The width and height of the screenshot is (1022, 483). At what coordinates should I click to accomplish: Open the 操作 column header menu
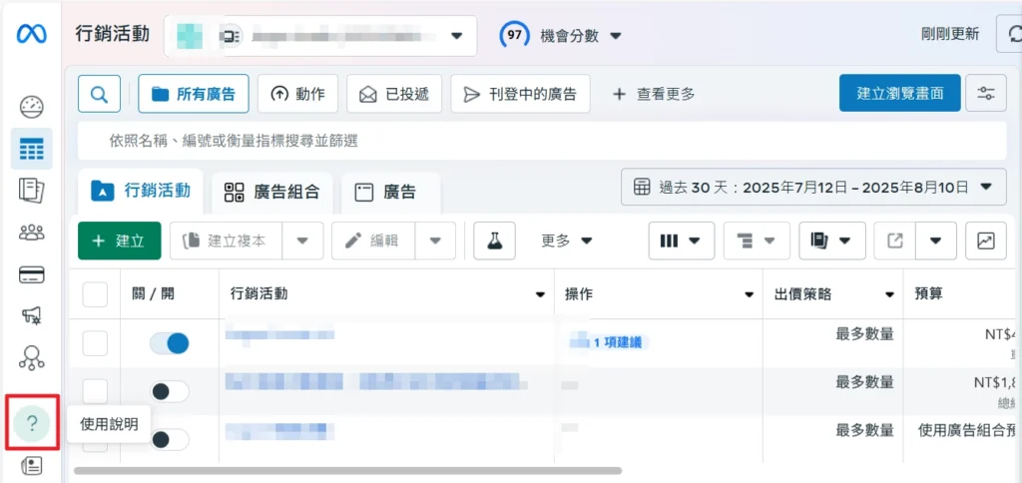(749, 295)
